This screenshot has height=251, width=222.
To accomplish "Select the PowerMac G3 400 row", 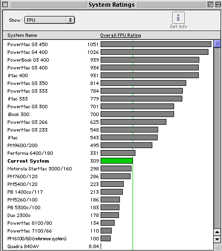I will coord(108,67).
